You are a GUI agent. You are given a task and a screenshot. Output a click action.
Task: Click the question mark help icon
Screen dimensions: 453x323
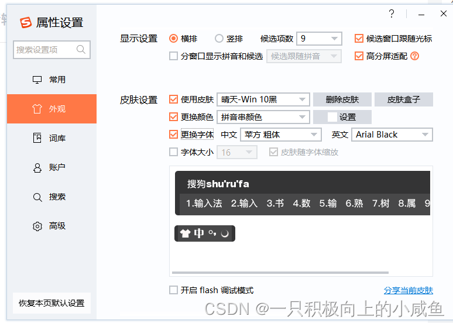[x=392, y=13]
